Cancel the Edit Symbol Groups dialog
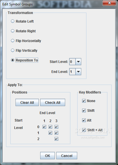 click(x=67, y=156)
